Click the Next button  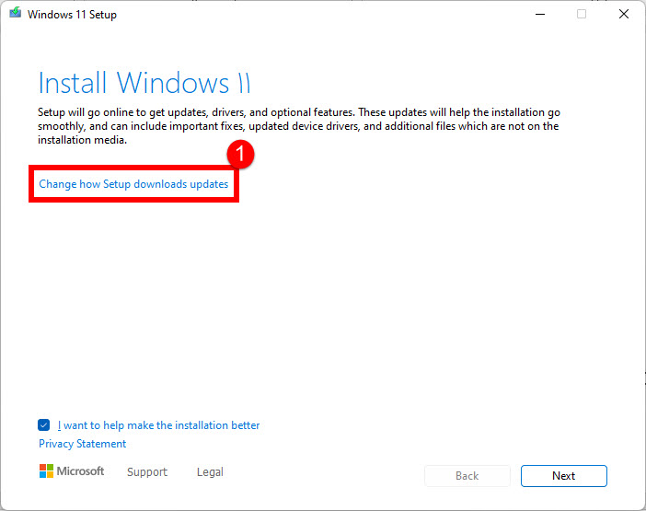click(563, 476)
